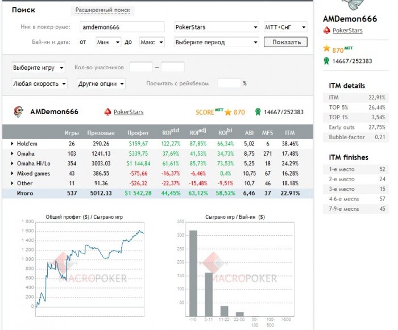Click the sidebar PokerStars spade logo icon
The height and width of the screenshot is (330, 398).
pos(326,31)
